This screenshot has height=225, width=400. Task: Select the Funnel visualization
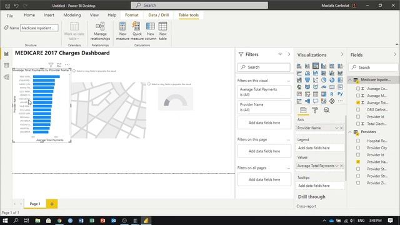(x=307, y=80)
